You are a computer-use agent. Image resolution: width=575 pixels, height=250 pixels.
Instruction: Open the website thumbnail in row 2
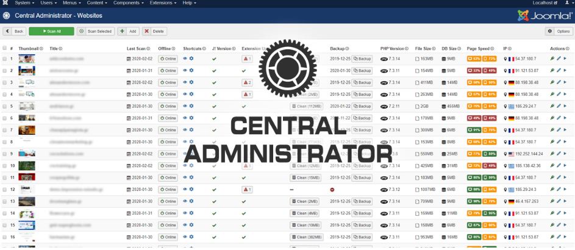click(27, 70)
